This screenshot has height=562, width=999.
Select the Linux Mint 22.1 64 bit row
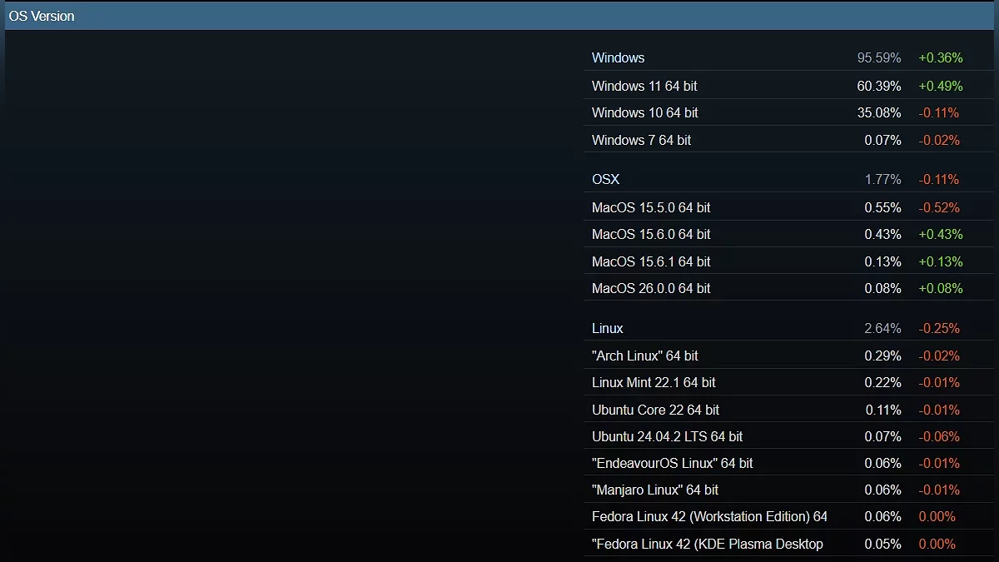tap(788, 382)
